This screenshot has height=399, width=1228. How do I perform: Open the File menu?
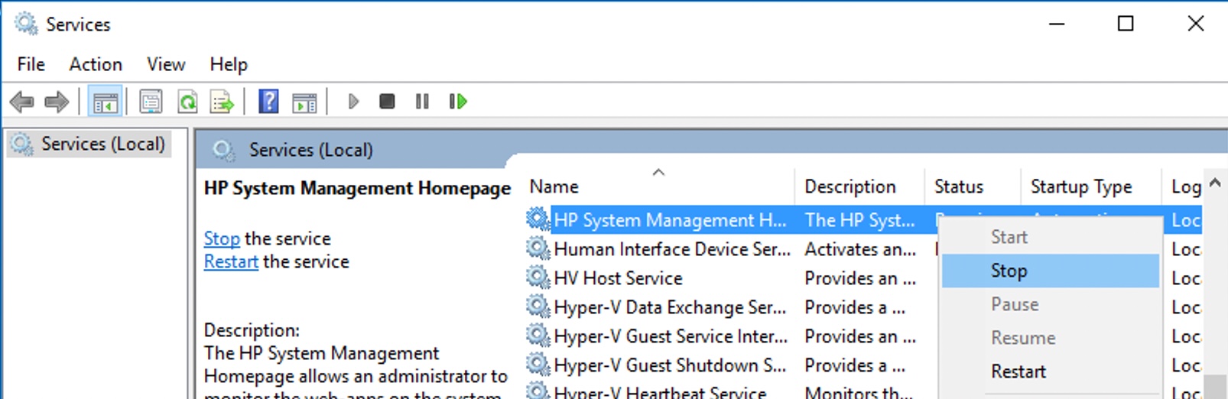[31, 64]
